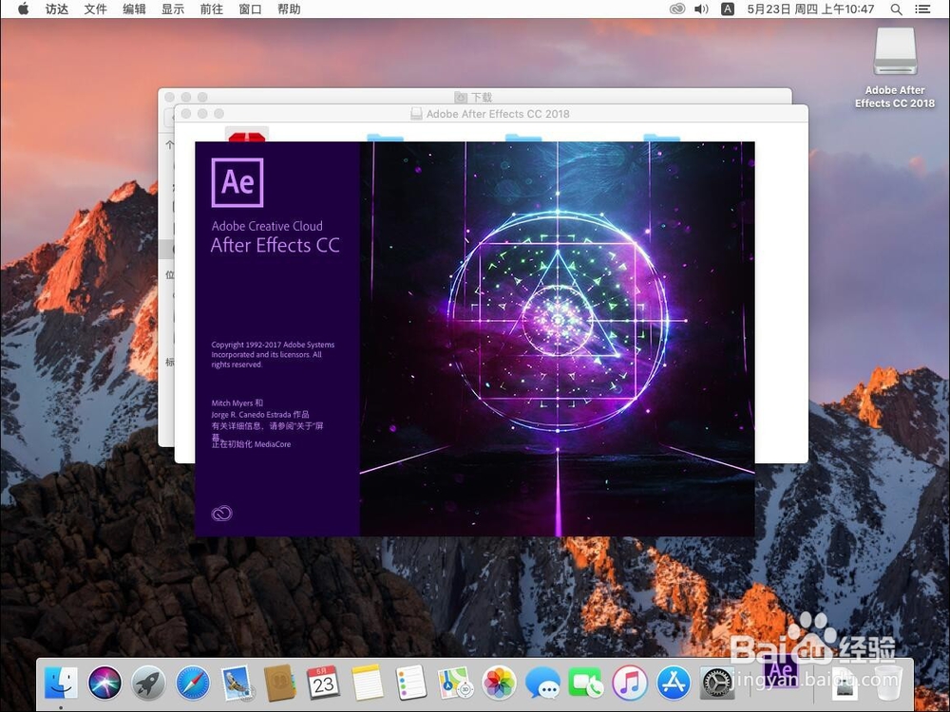The height and width of the screenshot is (712, 950).
Task: Click the After Effects CC splash artwork
Action: (x=558, y=339)
